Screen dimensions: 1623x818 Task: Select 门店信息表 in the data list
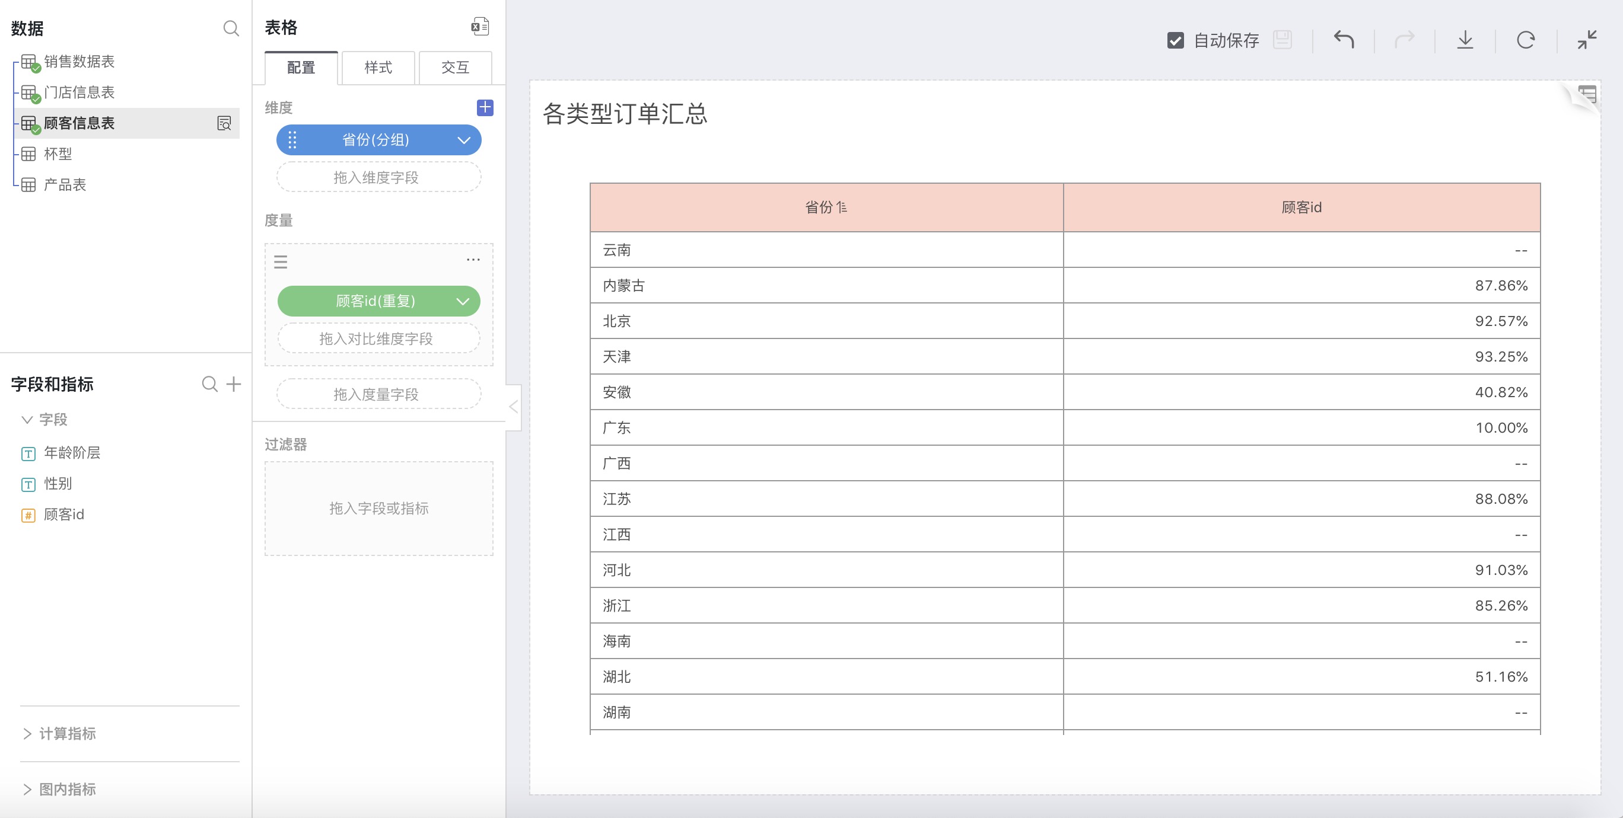(x=79, y=92)
